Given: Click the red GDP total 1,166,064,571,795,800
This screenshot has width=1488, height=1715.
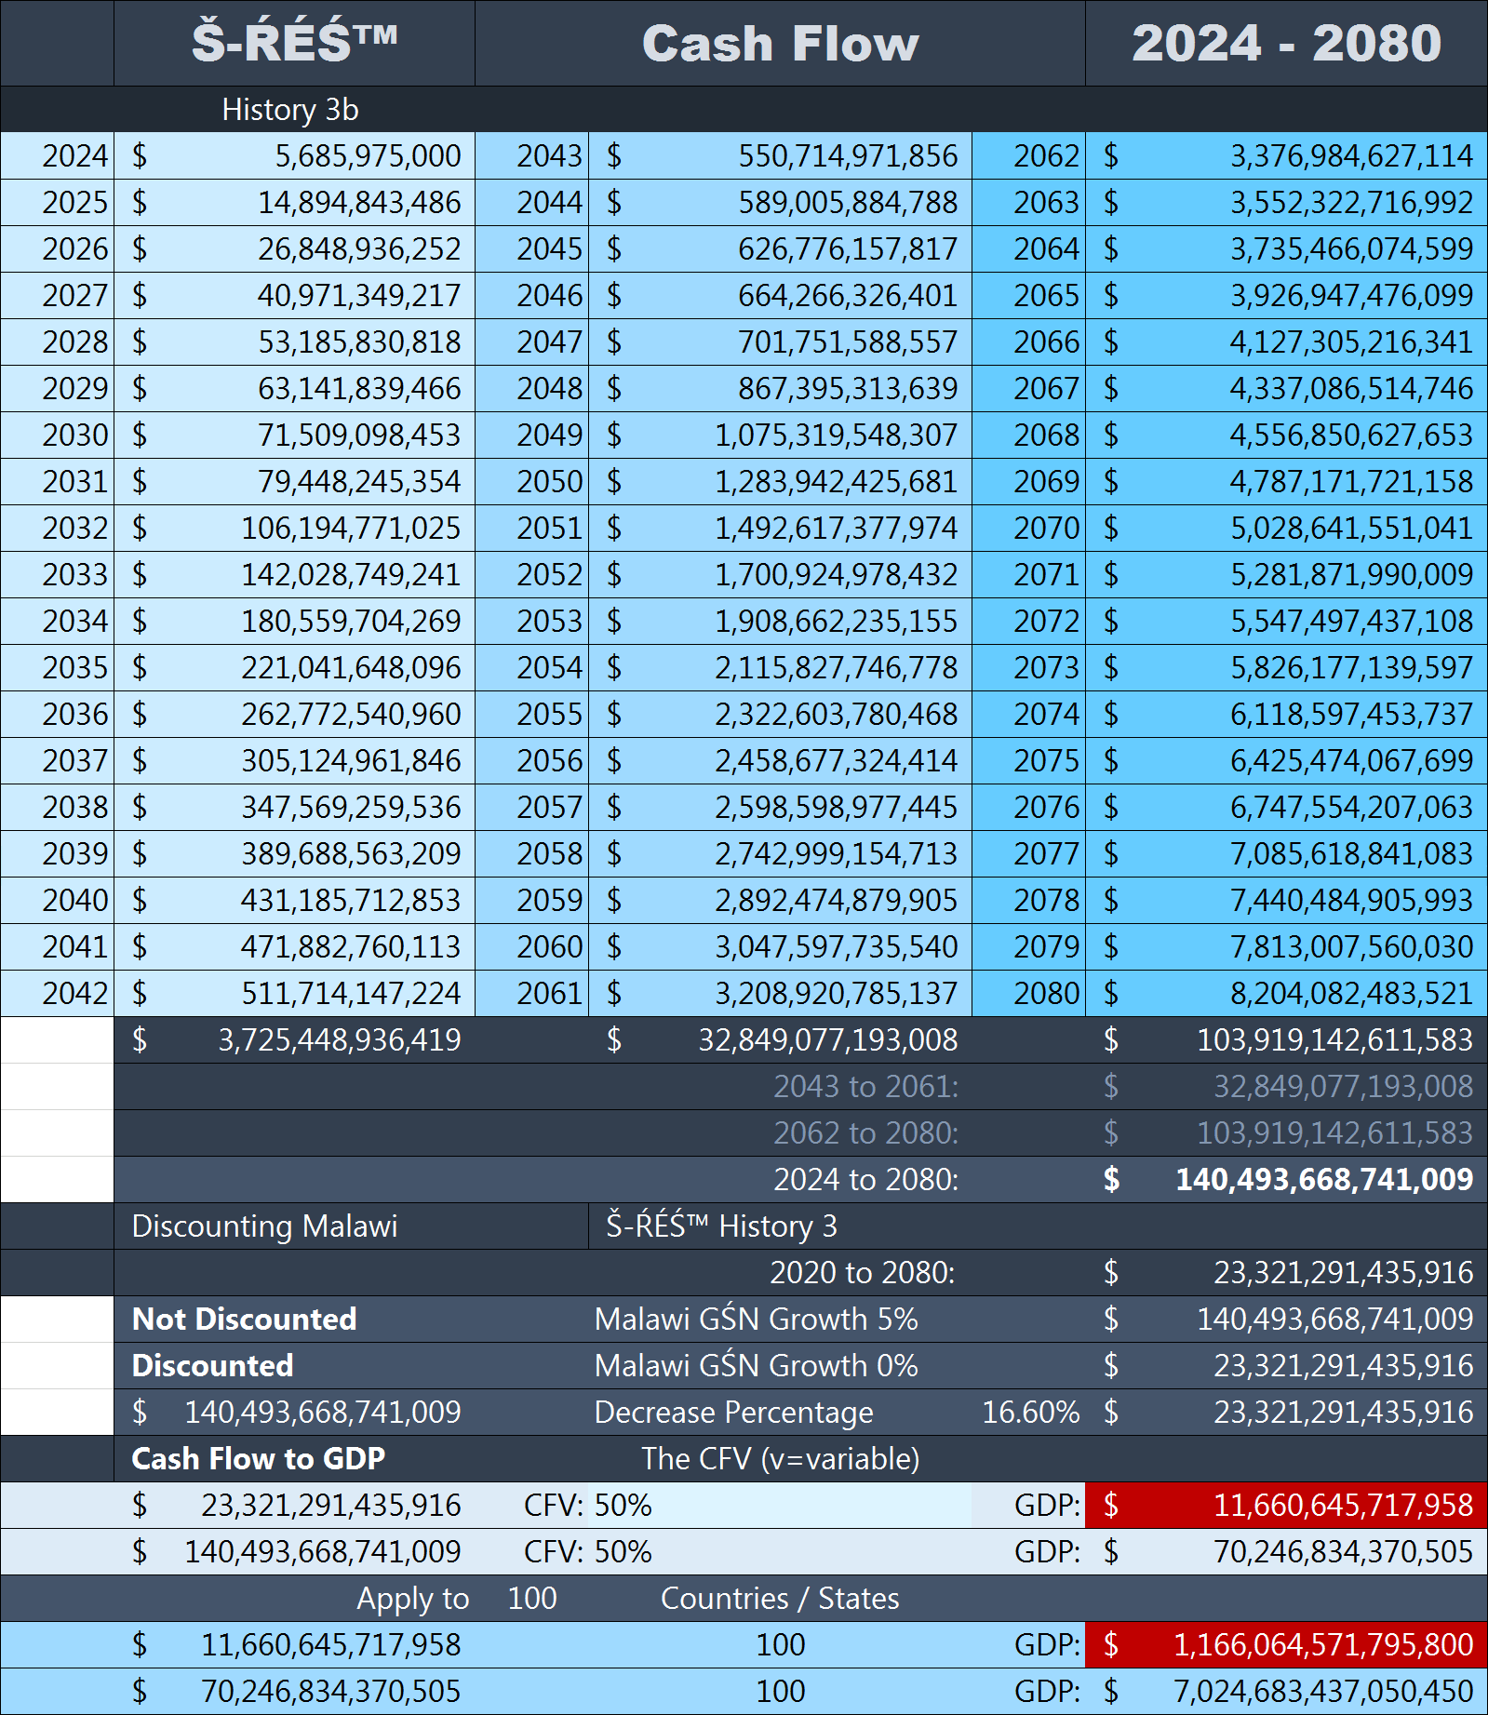Looking at the screenshot, I should click(1322, 1644).
